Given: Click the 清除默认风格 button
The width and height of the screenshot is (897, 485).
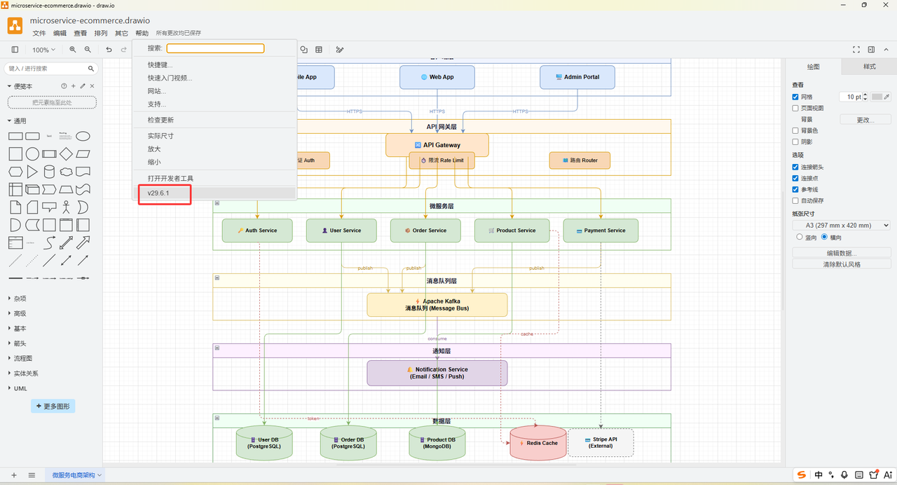Looking at the screenshot, I should 842,264.
